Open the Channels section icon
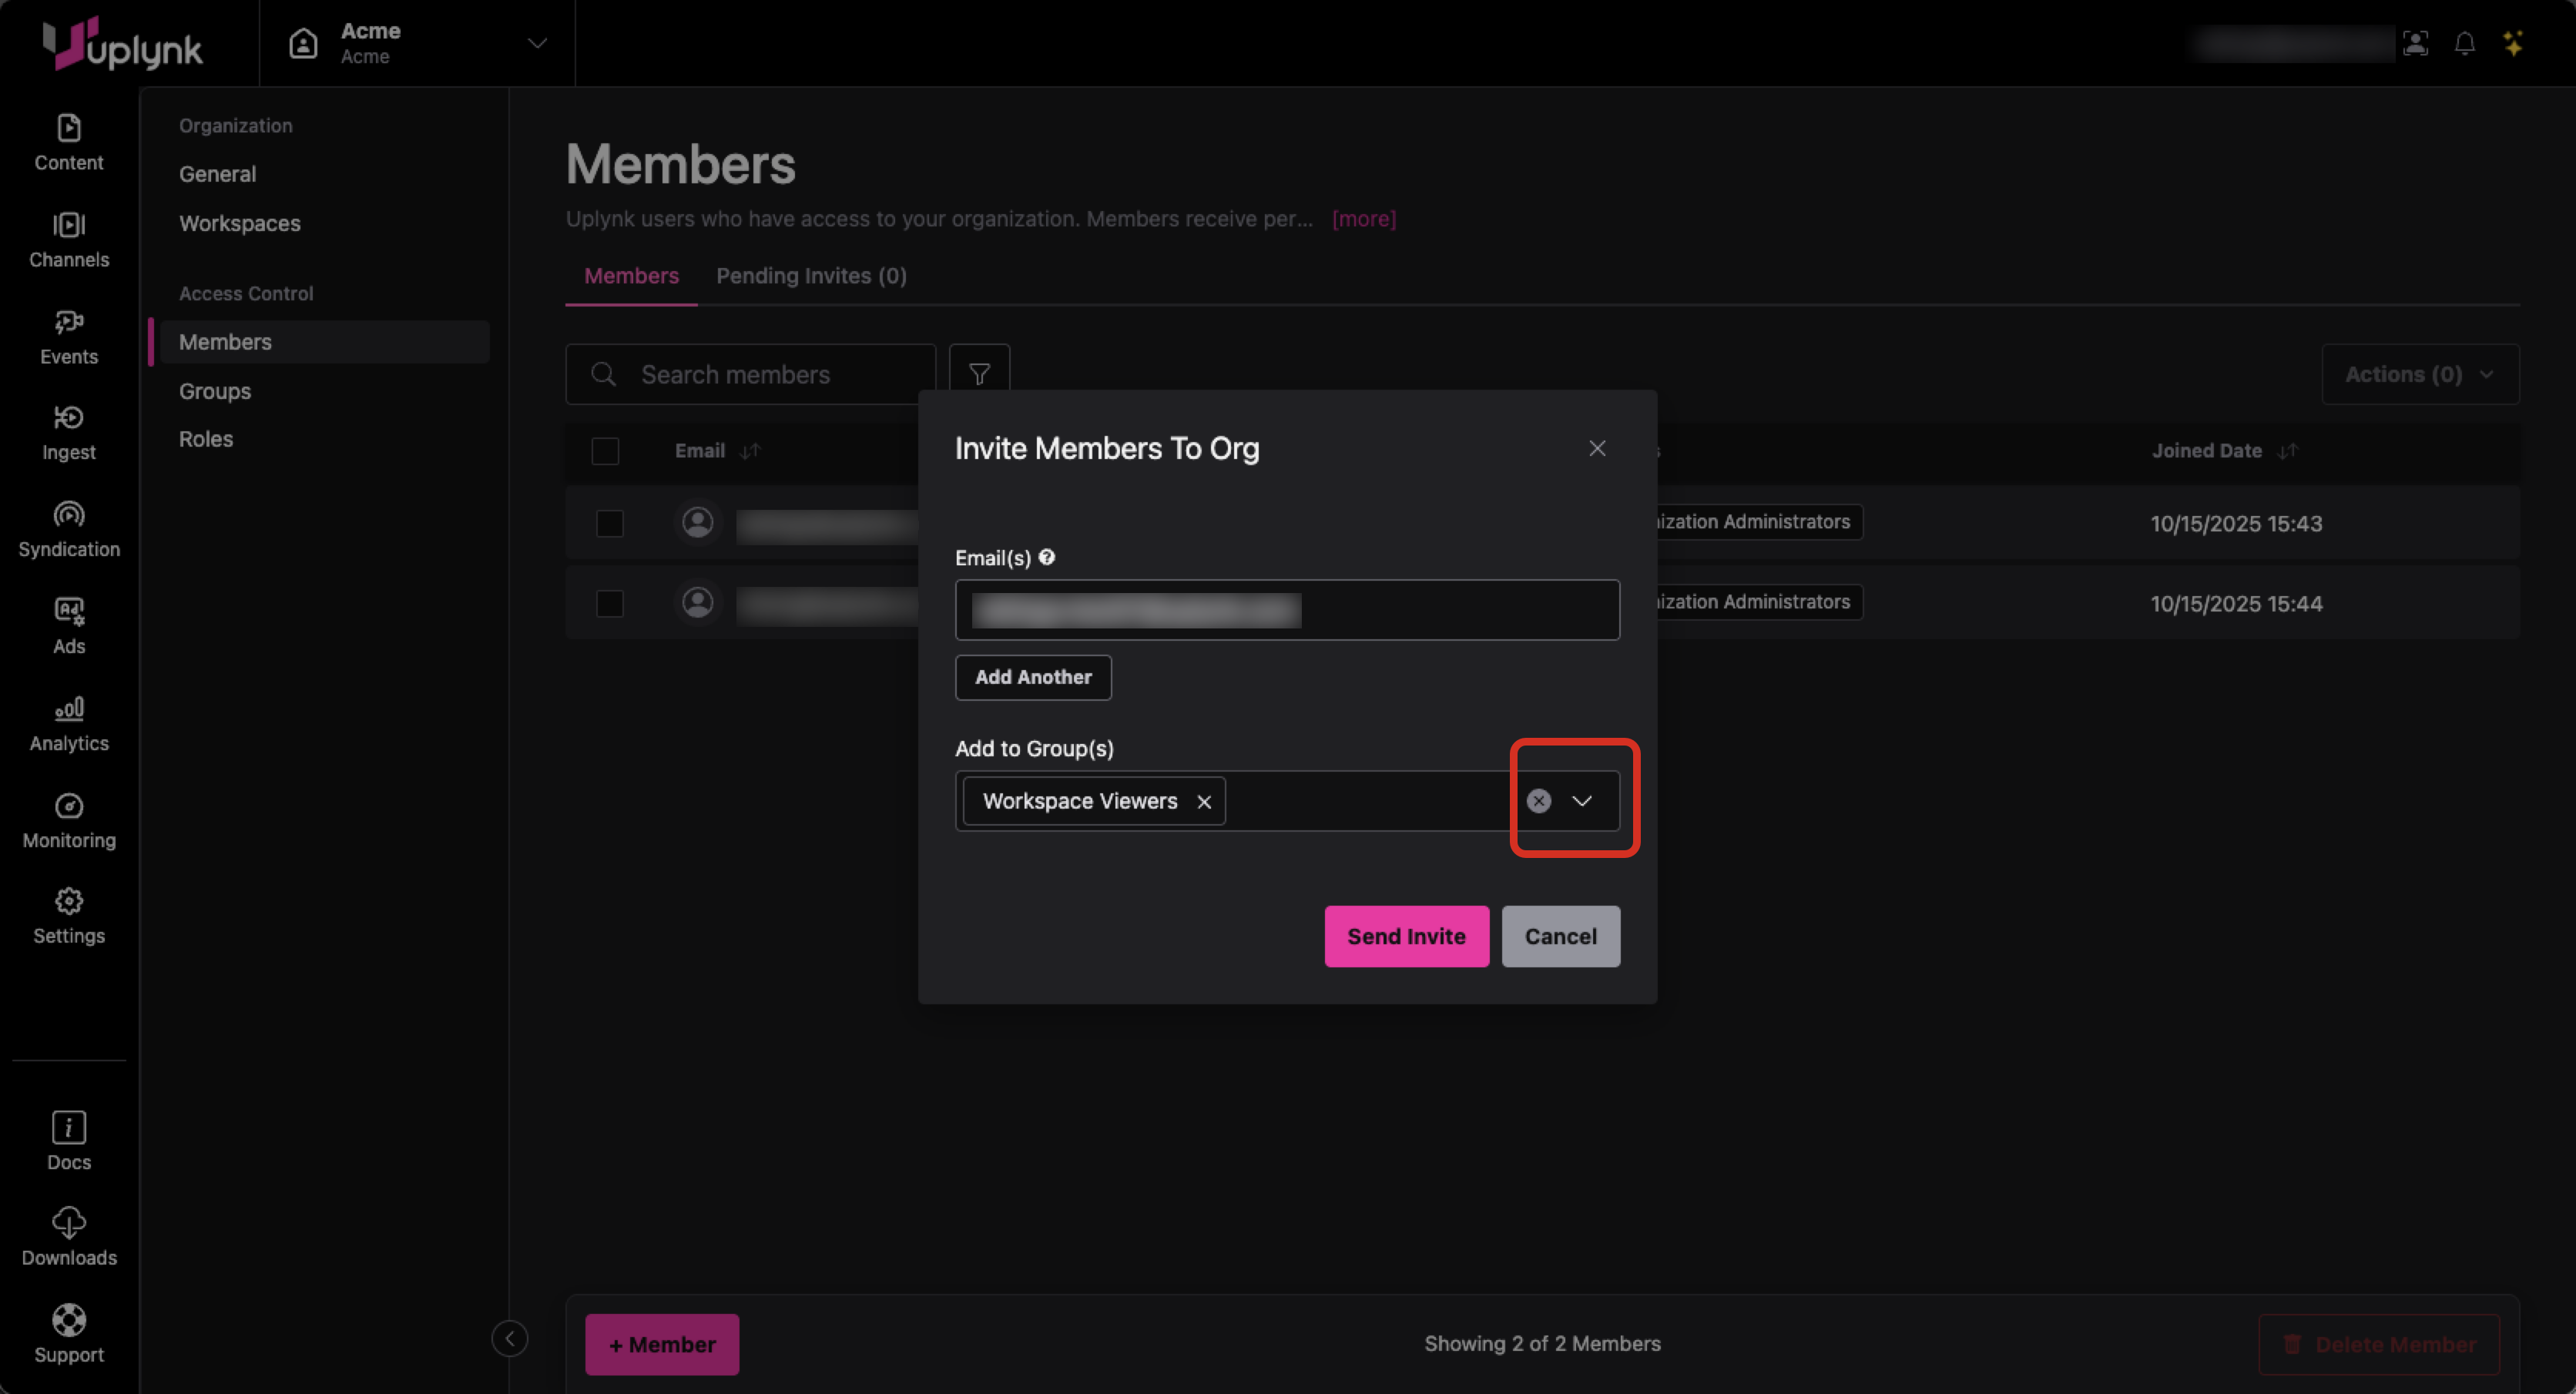This screenshot has height=1394, width=2576. tap(68, 225)
